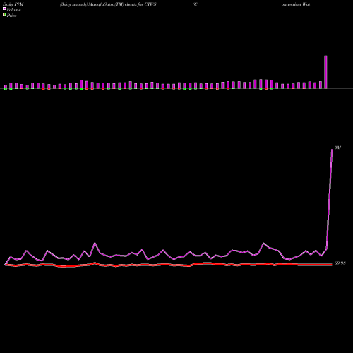Click the MunafaSutra charts for CTWS heading
The image size is (353, 353).
[x=108, y=4]
